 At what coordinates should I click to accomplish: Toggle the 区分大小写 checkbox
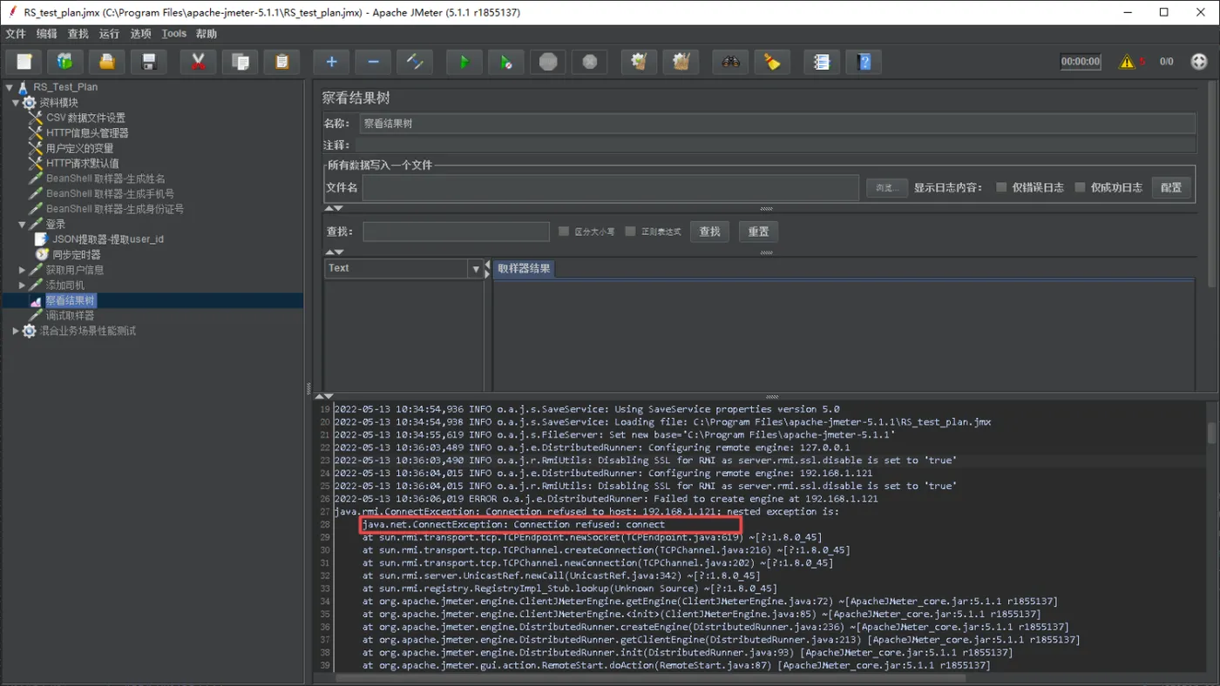[x=564, y=232]
